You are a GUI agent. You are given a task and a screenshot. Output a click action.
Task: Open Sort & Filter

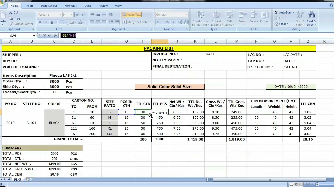[300, 19]
